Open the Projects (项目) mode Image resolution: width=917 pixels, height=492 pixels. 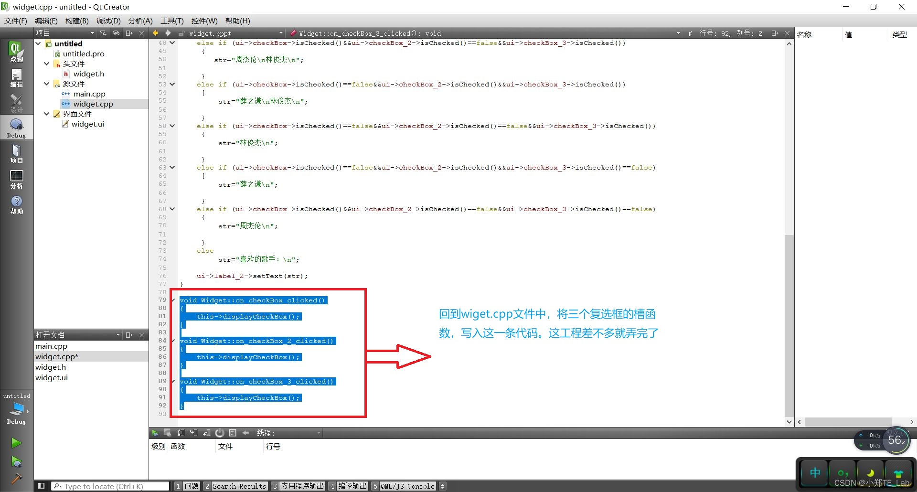tap(16, 153)
